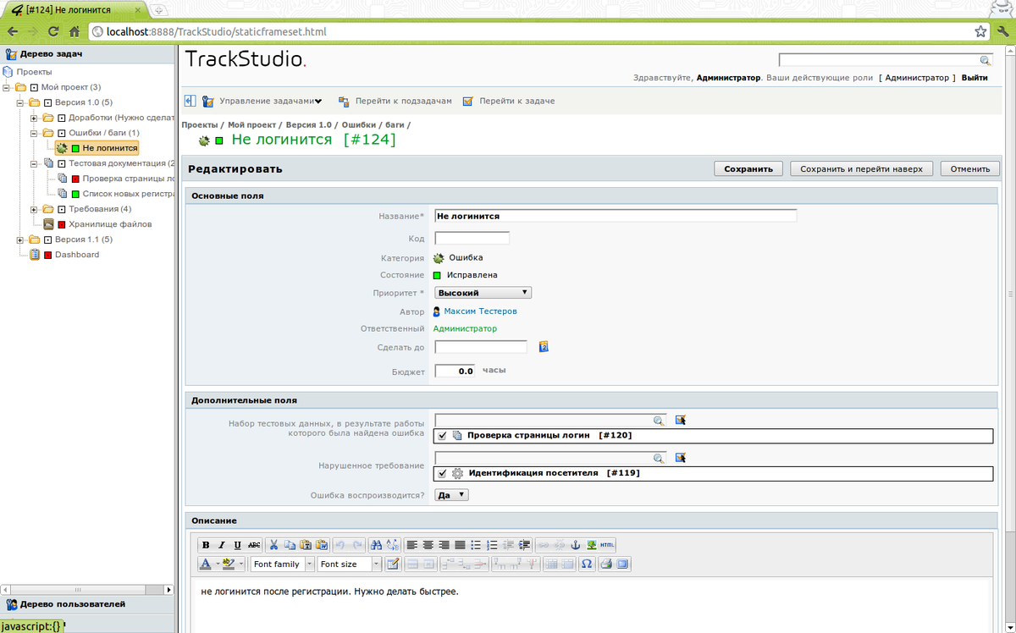Screen dimensions: 1016x633
Task: Open new browser tab
Action: tap(159, 10)
